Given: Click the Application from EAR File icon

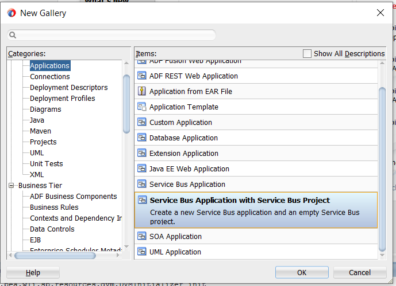Looking at the screenshot, I should (141, 91).
